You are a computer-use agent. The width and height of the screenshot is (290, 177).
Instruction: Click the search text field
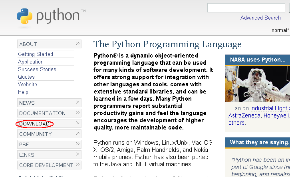point(246,8)
